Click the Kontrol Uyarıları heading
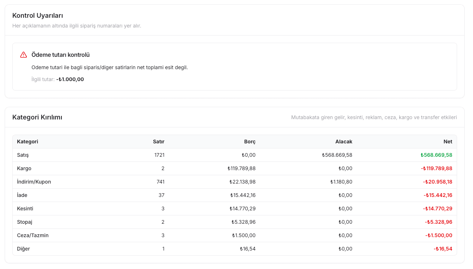 38,16
